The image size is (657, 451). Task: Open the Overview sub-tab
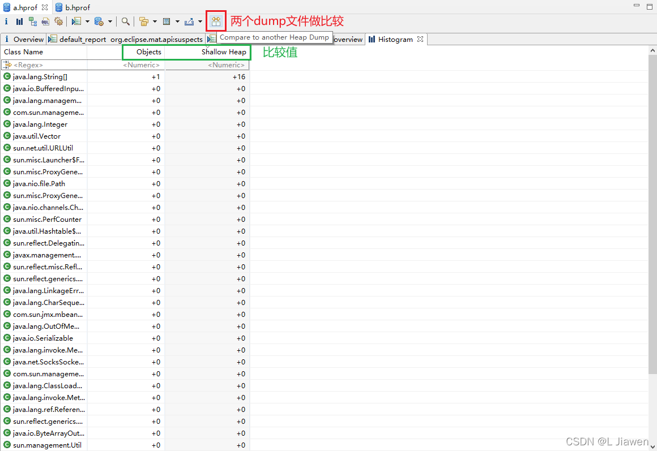click(23, 40)
